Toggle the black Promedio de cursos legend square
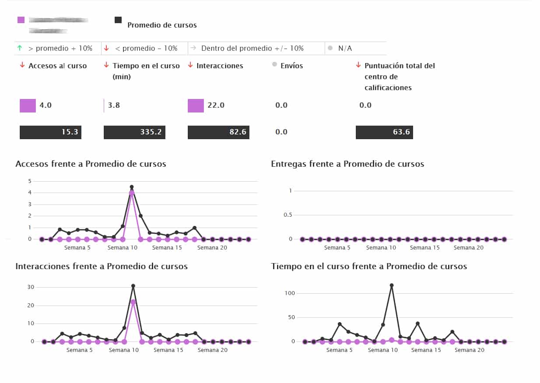This screenshot has height=383, width=540. pyautogui.click(x=118, y=20)
